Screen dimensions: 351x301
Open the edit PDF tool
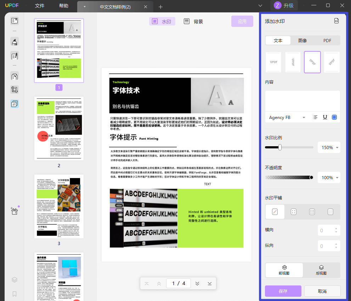tap(15, 56)
